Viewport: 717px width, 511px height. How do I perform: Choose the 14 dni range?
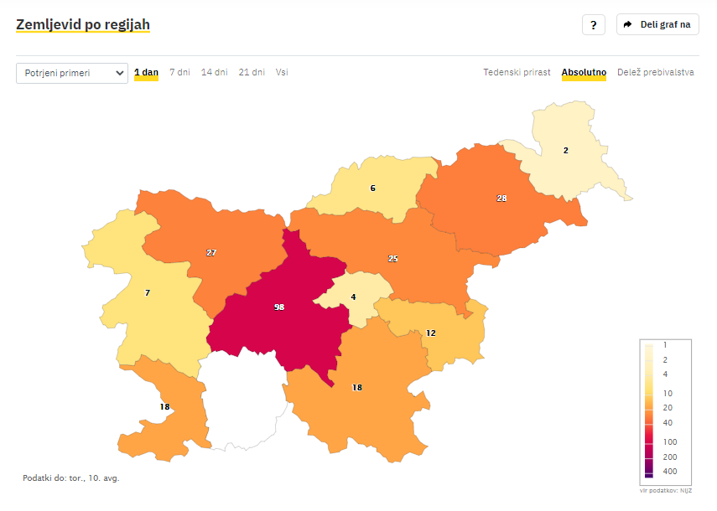pyautogui.click(x=215, y=72)
